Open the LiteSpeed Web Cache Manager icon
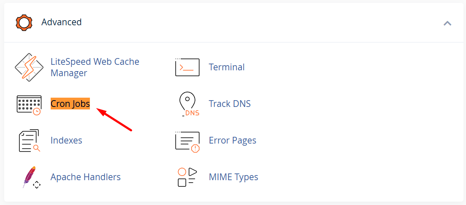Image resolution: width=466 pixels, height=205 pixels. [x=29, y=67]
